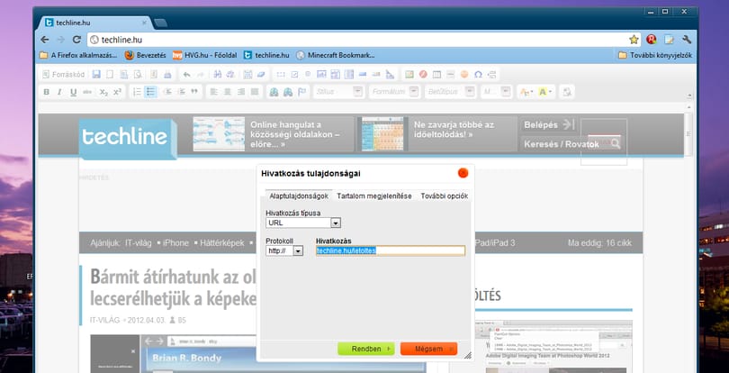Image resolution: width=729 pixels, height=373 pixels.
Task: Toggle the highlighted bulleted list button
Action: pos(150,92)
